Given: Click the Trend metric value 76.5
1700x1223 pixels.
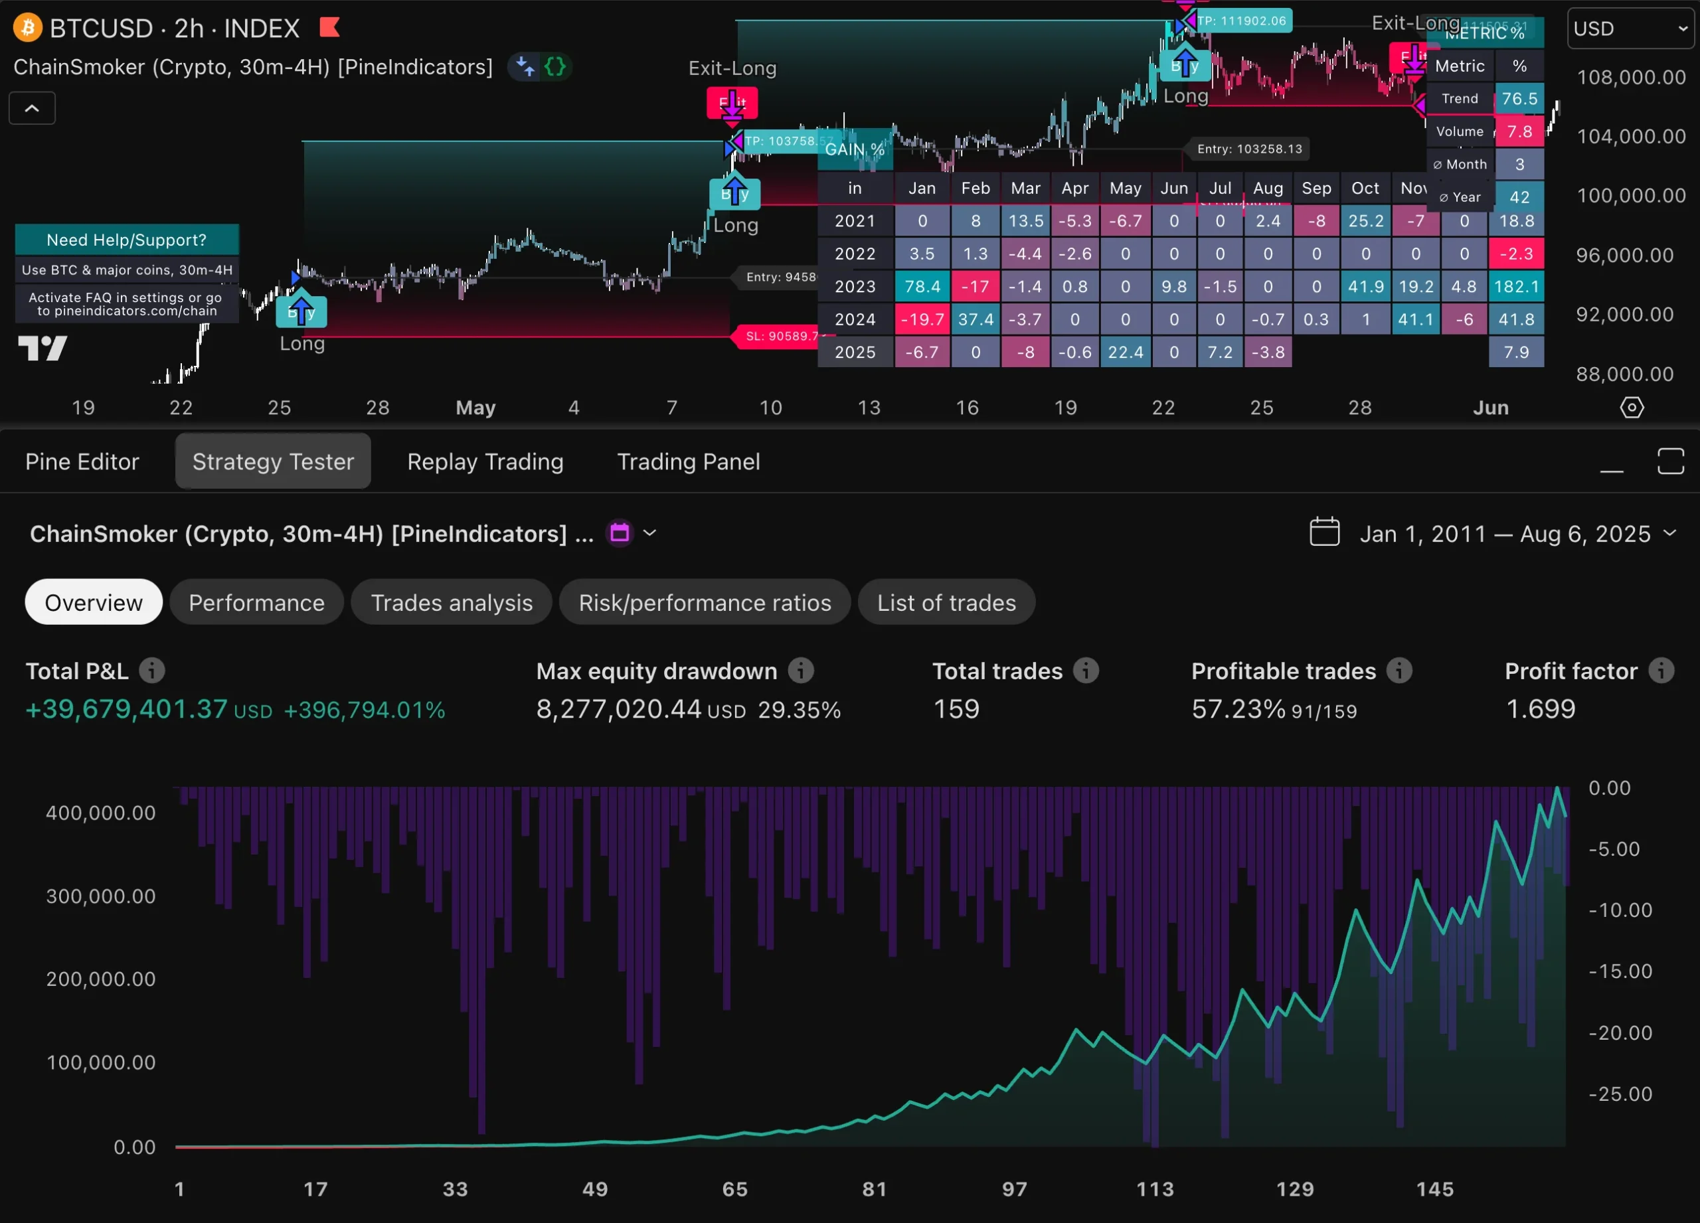Looking at the screenshot, I should [1519, 99].
